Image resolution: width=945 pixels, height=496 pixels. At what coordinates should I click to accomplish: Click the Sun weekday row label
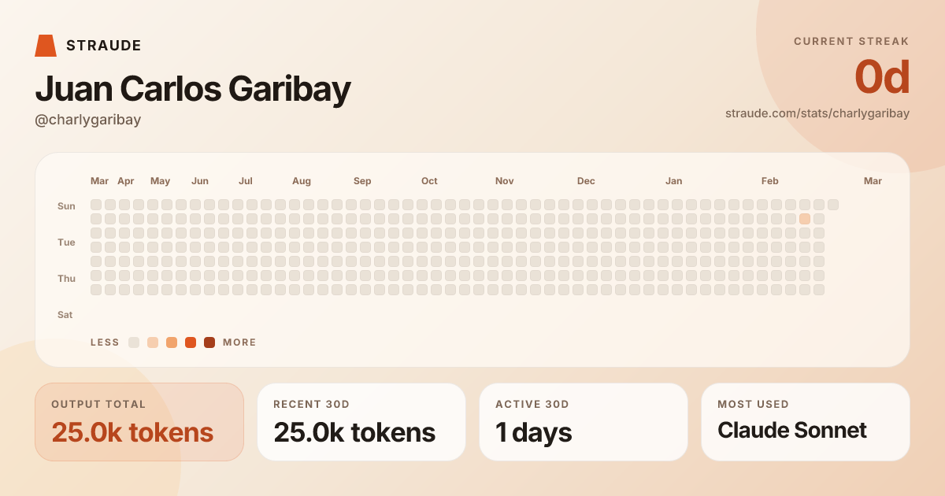click(x=66, y=206)
